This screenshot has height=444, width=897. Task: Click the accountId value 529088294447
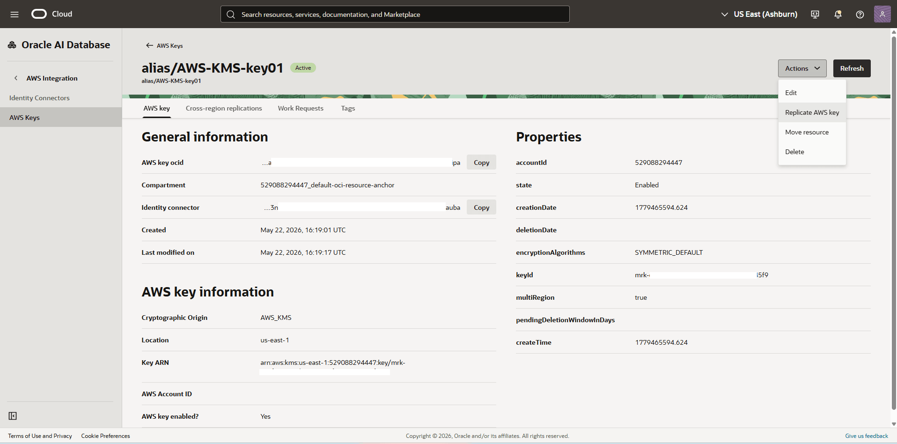tap(658, 163)
